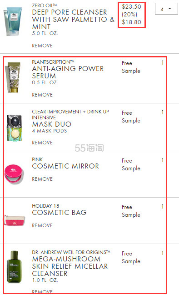Open the Mask Duo product title
Image resolution: width=179 pixels, height=296 pixels.
click(52, 124)
